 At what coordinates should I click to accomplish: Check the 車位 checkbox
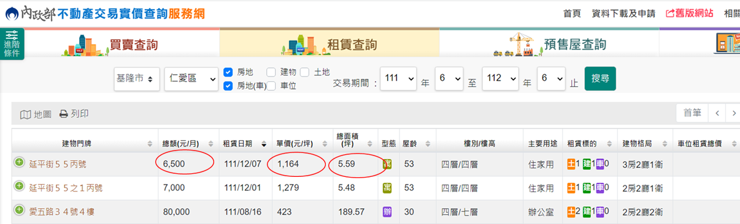tap(271, 86)
